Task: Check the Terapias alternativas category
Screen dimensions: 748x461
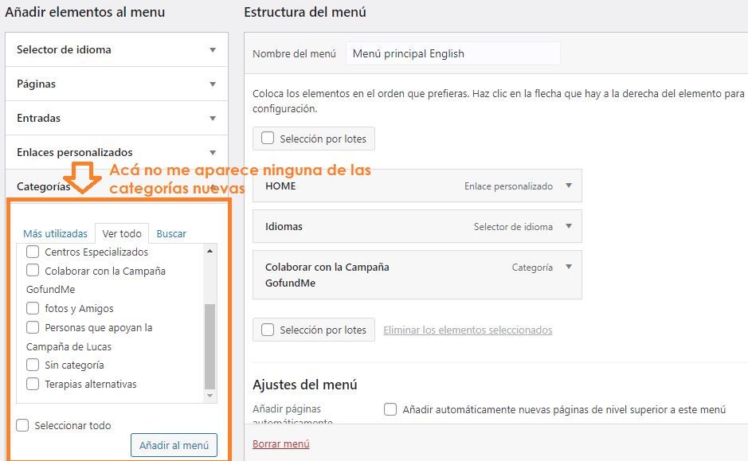Action: (33, 384)
